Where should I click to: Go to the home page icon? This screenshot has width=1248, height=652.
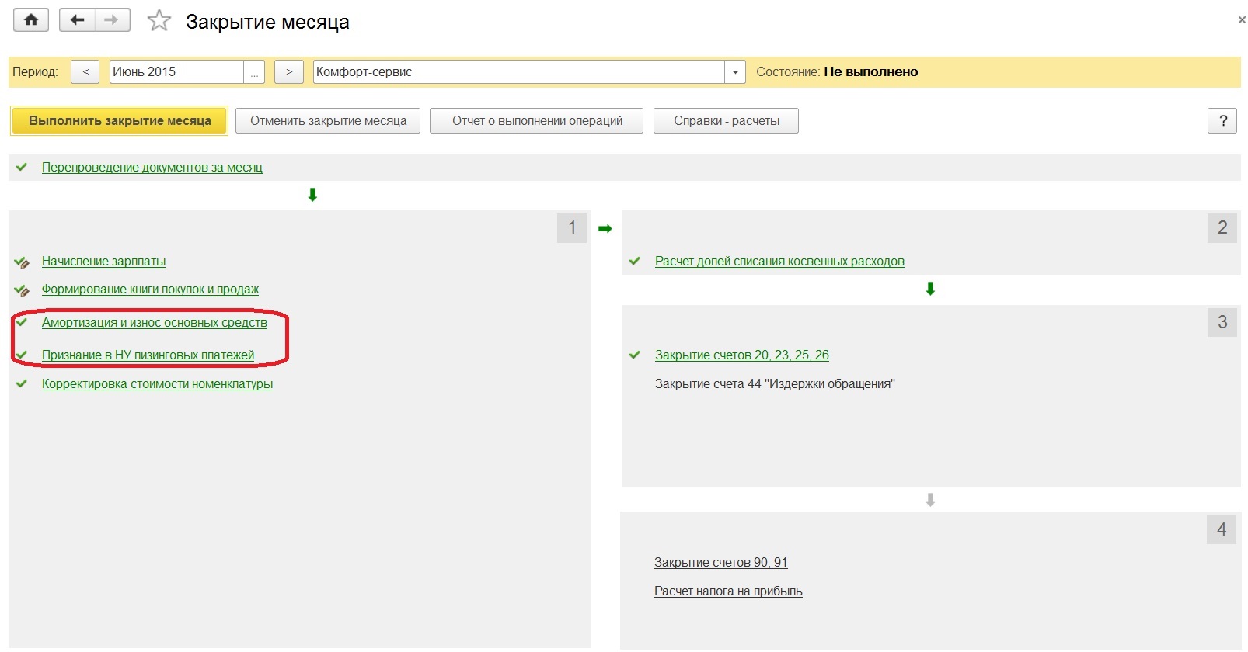point(31,20)
